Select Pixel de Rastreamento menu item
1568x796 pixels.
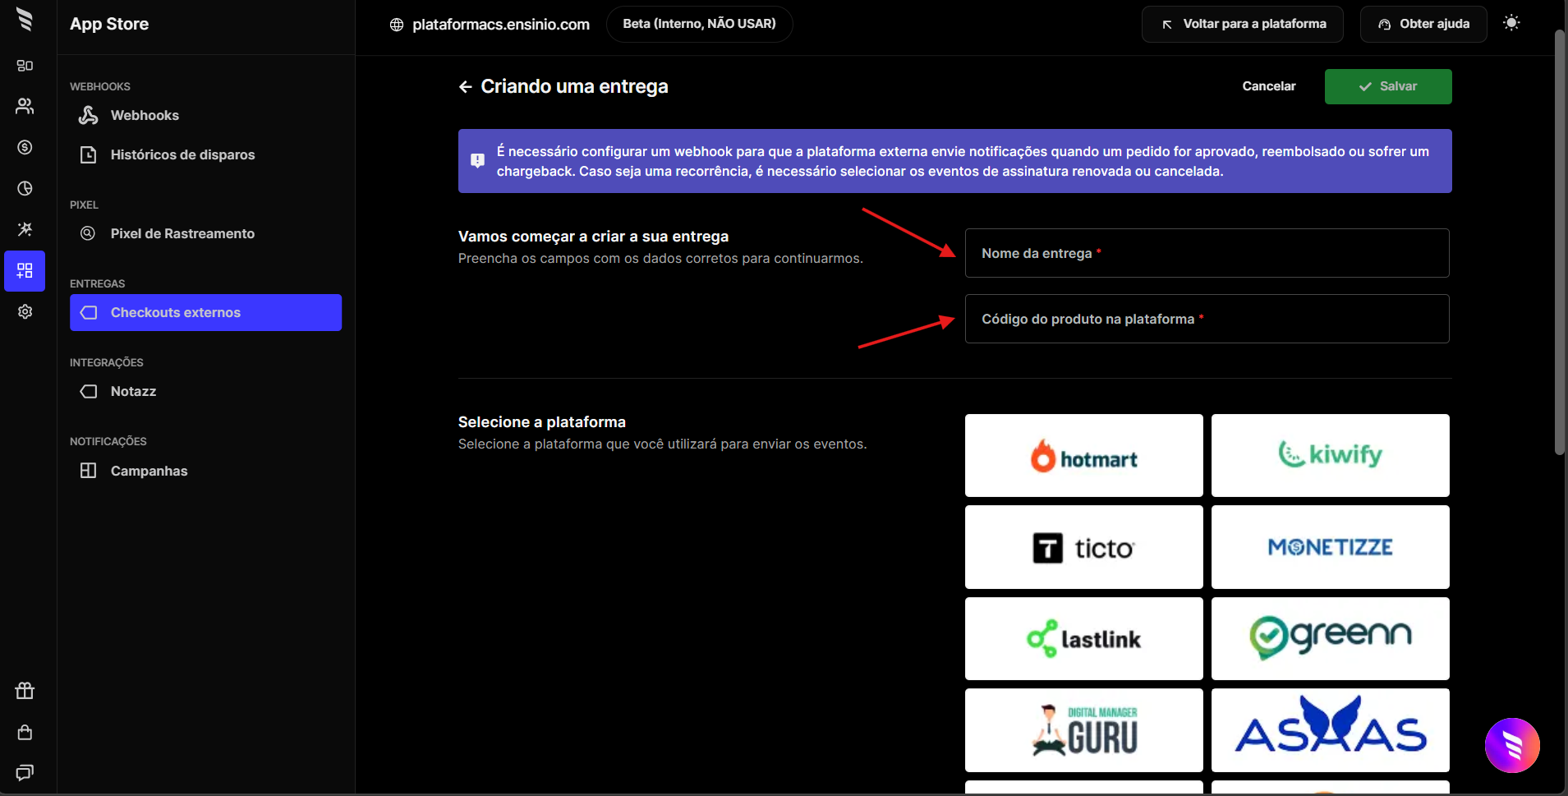(182, 233)
